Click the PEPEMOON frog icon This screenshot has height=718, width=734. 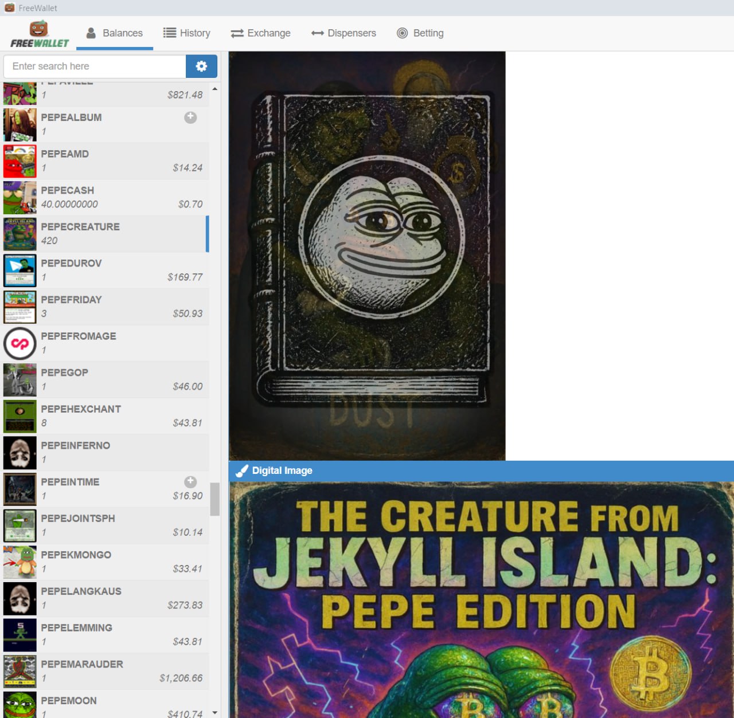[20, 705]
